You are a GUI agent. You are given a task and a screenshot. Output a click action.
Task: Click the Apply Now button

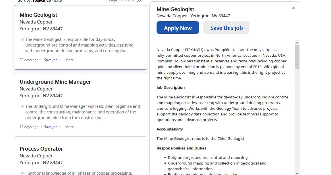(178, 28)
